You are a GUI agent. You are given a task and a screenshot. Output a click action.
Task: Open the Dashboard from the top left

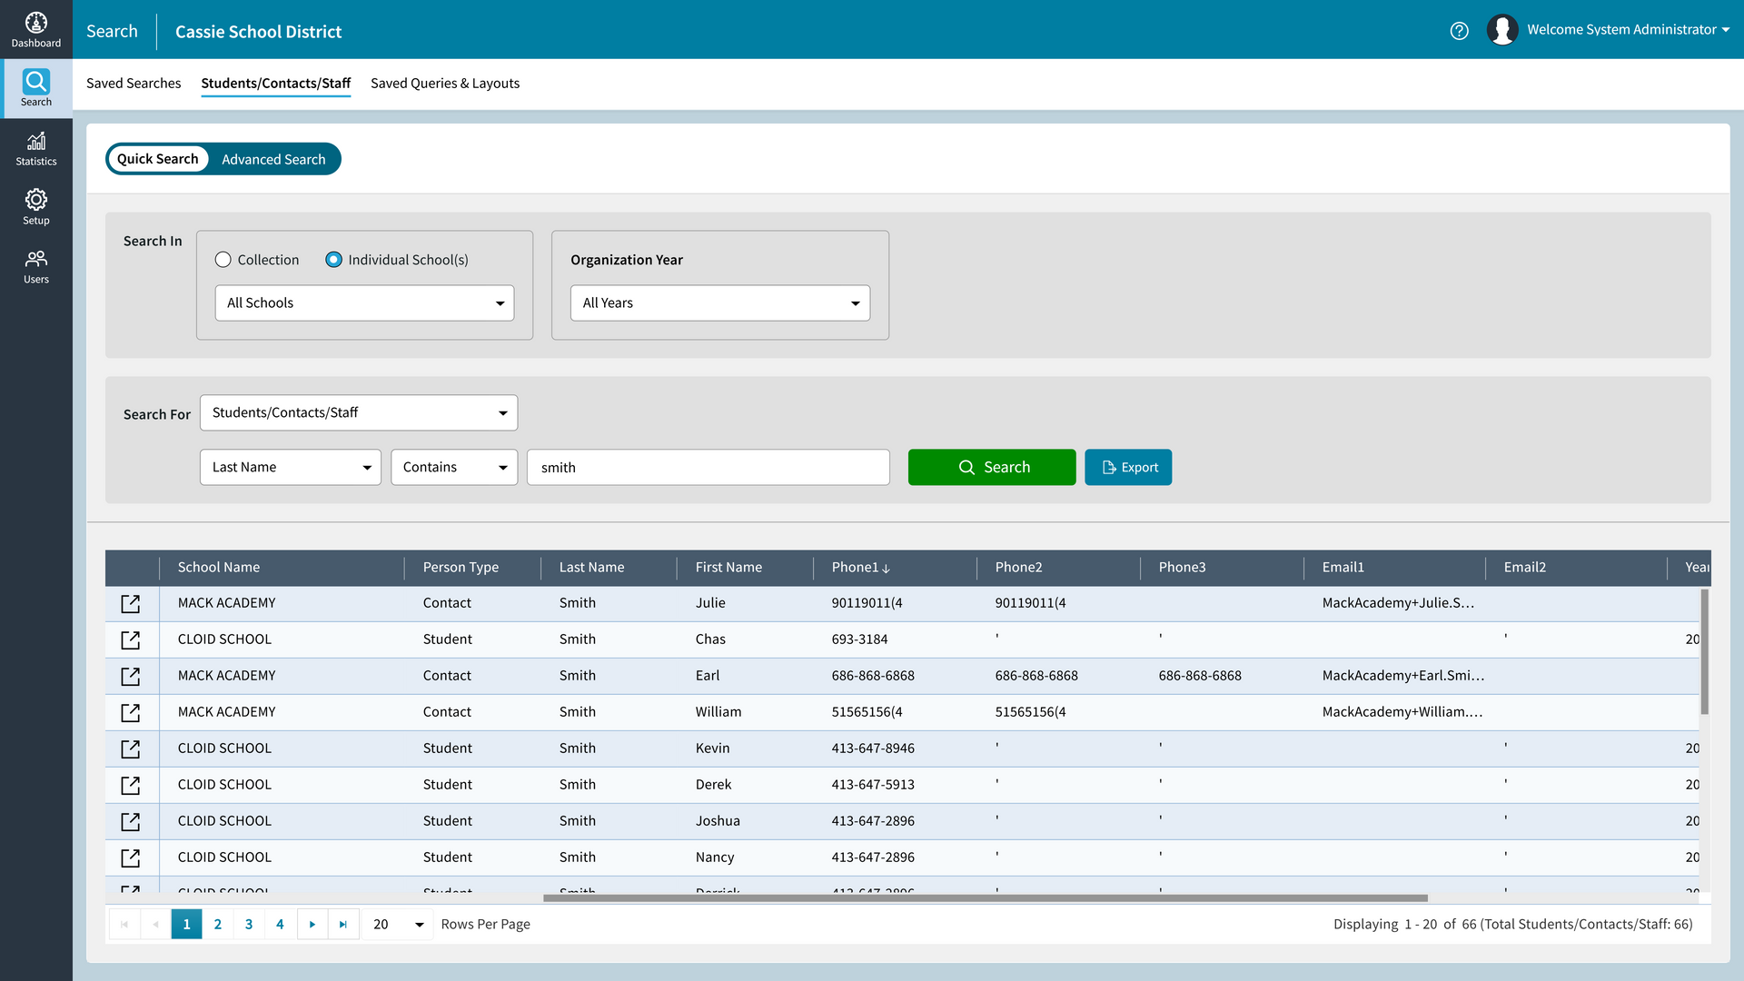[x=36, y=27]
